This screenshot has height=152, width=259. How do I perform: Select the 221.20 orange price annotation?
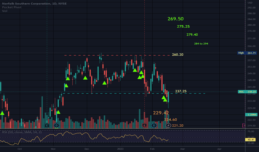(x=178, y=125)
